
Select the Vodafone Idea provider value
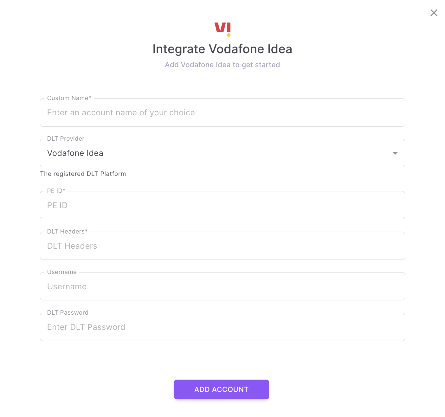75,153
